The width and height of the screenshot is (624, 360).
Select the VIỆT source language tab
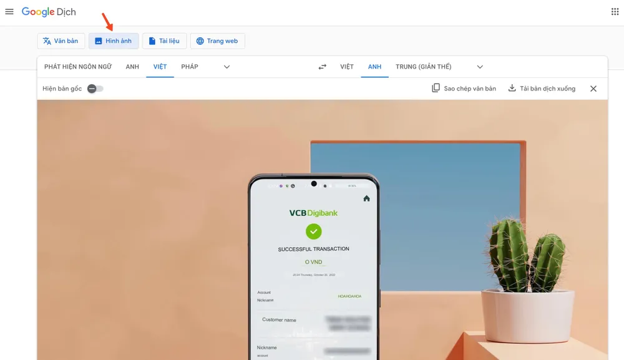pyautogui.click(x=160, y=66)
